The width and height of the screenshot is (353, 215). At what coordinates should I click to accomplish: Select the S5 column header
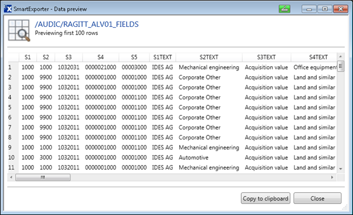(x=134, y=57)
